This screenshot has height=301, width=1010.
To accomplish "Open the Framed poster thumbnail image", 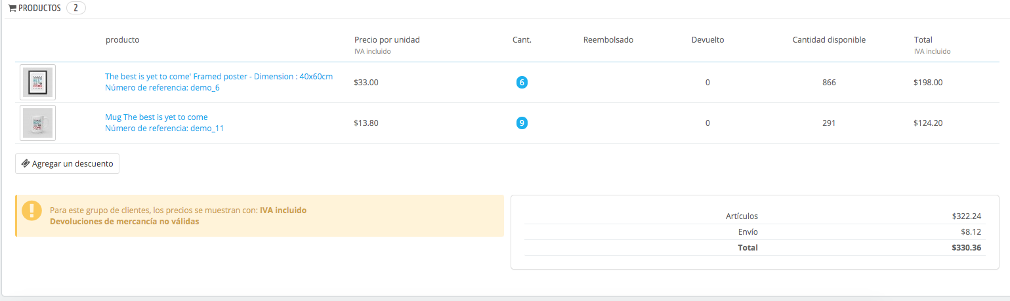I will (37, 83).
